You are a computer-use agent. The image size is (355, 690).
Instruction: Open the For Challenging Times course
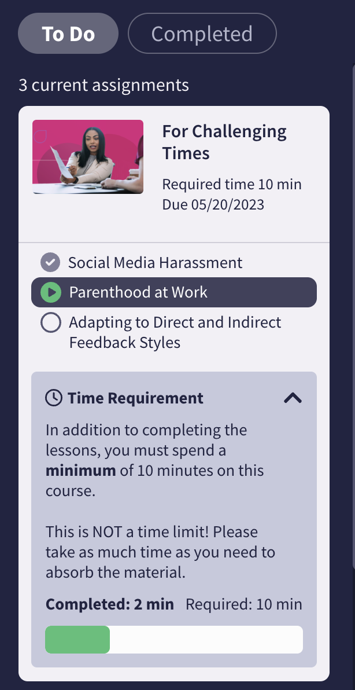[224, 142]
